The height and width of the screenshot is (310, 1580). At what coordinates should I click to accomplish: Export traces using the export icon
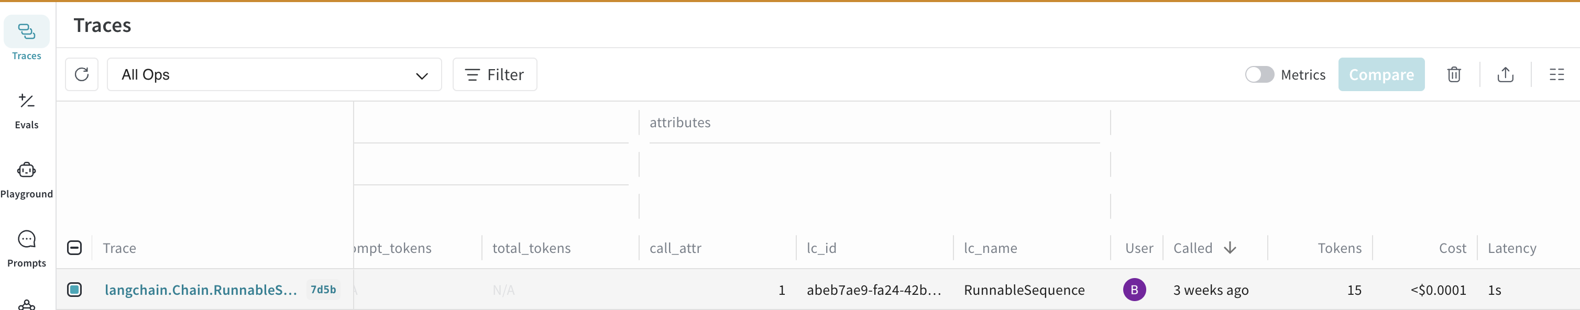point(1506,74)
